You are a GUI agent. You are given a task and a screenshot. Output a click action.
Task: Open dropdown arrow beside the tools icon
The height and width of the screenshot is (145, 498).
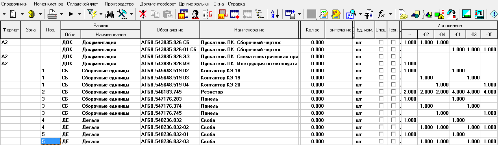131,15
